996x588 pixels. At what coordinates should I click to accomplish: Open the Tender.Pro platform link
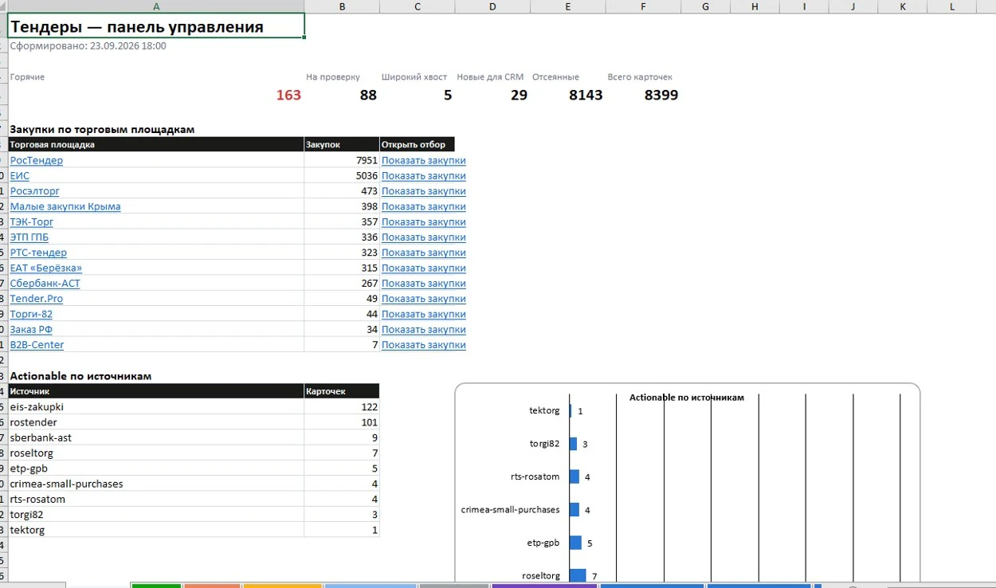coord(37,299)
